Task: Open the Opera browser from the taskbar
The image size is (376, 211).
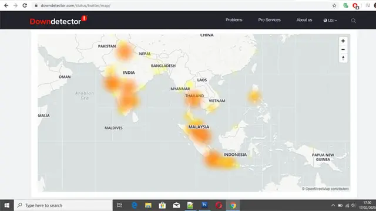Action: (219, 205)
